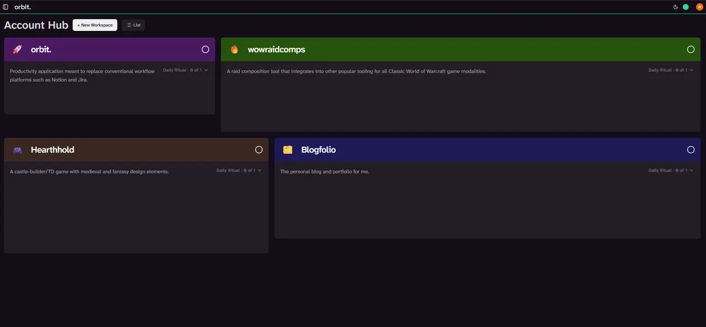The width and height of the screenshot is (706, 327).
Task: Create a workspace with New Workspace button
Action: pyautogui.click(x=95, y=25)
